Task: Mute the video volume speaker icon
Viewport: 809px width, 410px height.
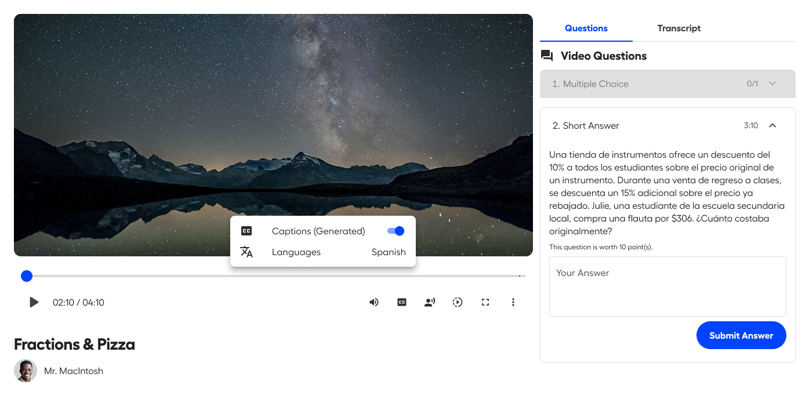Action: point(374,302)
